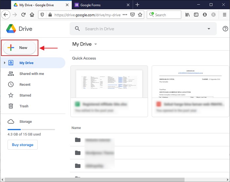
Task: Click the Buy storage button
Action: (23, 145)
